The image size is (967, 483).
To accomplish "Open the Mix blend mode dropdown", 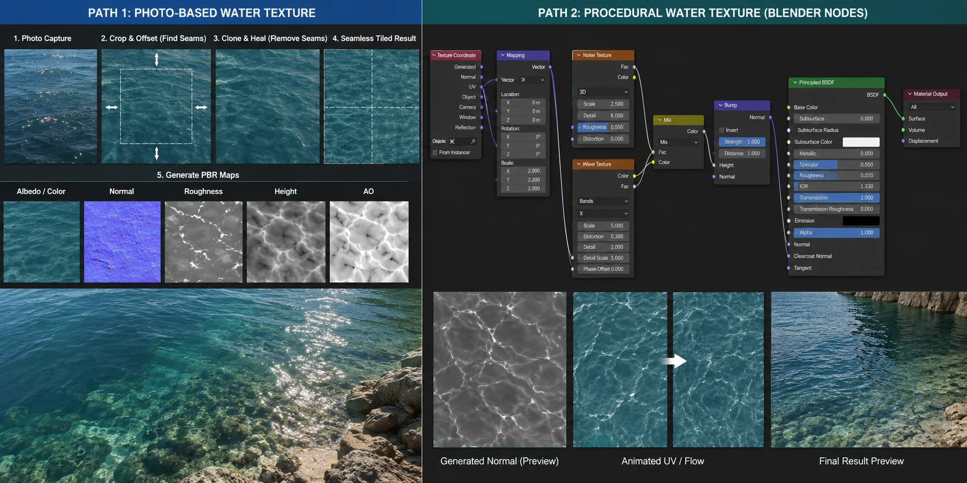I will click(679, 142).
